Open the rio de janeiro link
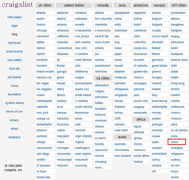189x180 pixels. pyautogui.click(x=179, y=130)
